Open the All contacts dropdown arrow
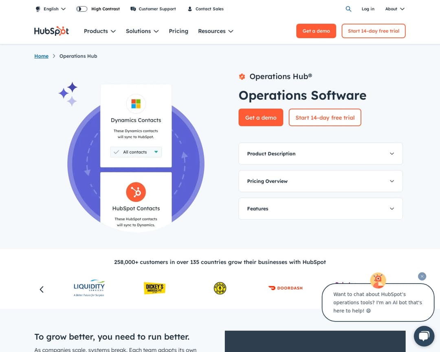The height and width of the screenshot is (352, 440). pyautogui.click(x=156, y=152)
